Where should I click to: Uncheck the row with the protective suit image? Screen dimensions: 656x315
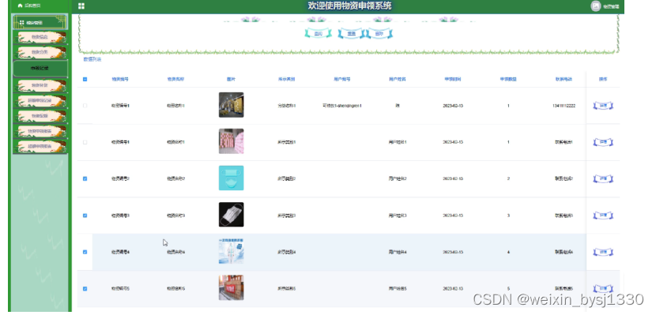point(85,252)
